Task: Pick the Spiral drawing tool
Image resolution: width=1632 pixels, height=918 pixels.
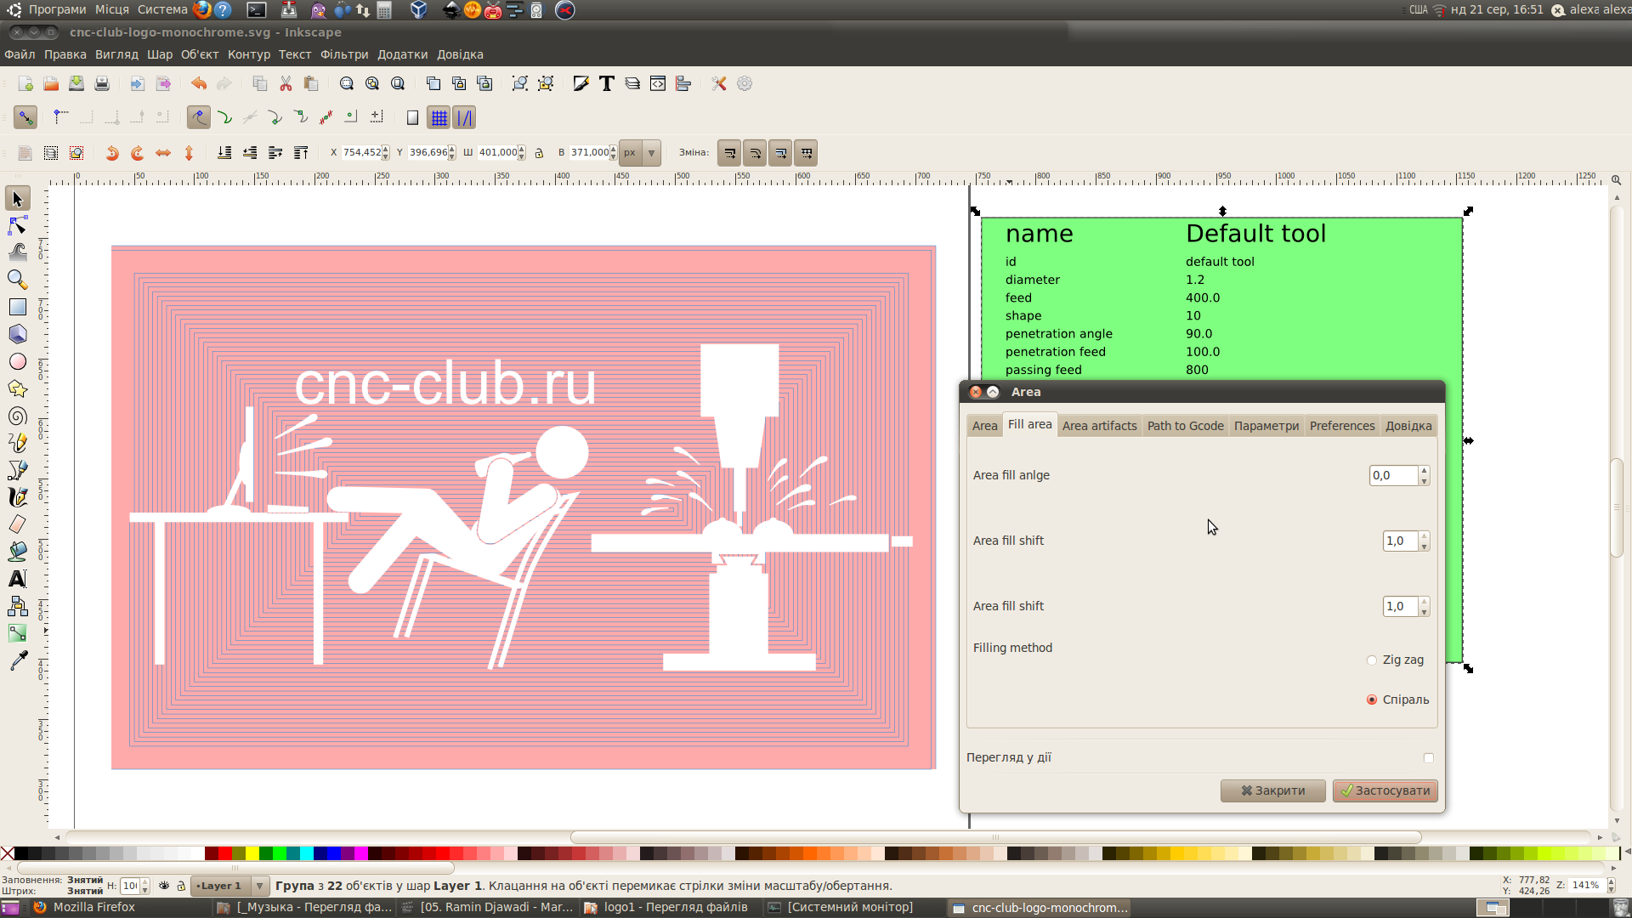Action: (x=17, y=416)
